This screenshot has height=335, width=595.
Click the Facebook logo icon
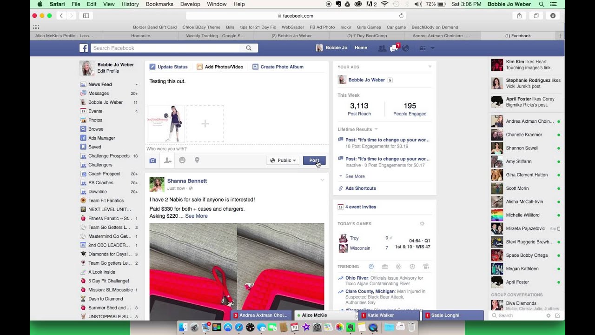click(84, 48)
